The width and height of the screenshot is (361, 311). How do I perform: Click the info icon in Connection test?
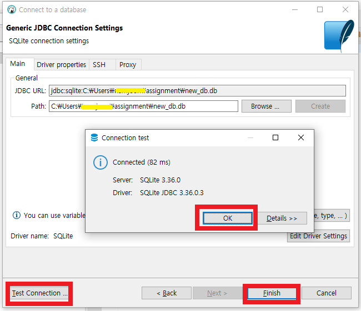[101, 162]
